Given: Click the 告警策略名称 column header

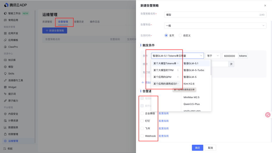Looking at the screenshot, I should point(53,39).
